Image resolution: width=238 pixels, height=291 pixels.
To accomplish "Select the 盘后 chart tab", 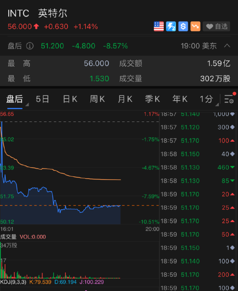I will click(x=15, y=99).
